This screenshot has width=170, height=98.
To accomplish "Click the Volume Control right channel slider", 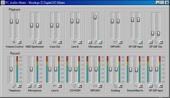I will [17, 21].
